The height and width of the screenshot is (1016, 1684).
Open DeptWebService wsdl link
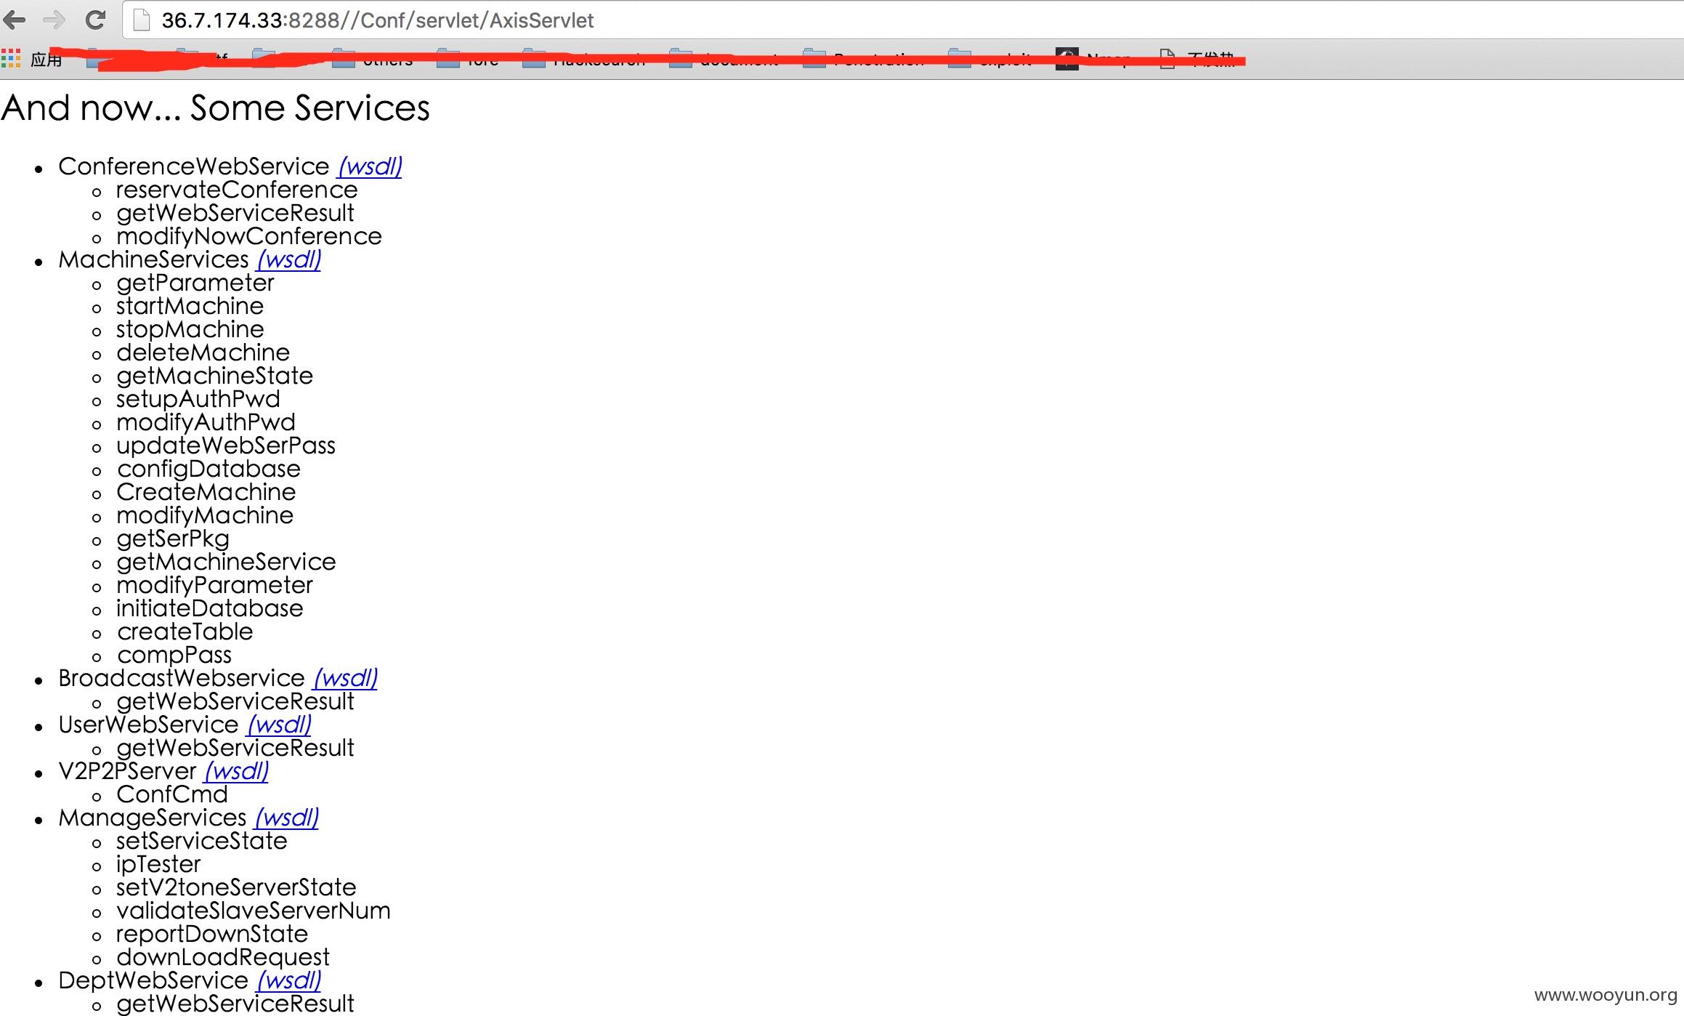click(288, 980)
